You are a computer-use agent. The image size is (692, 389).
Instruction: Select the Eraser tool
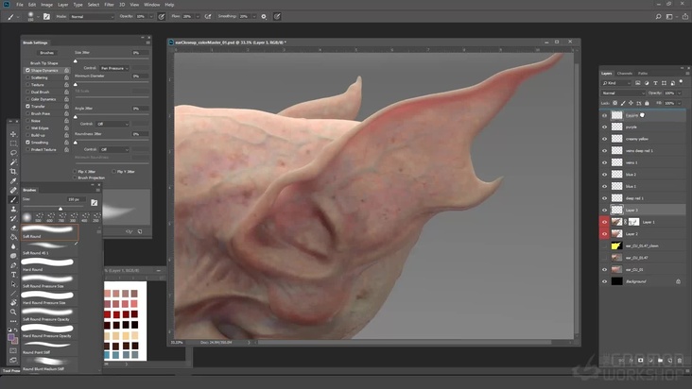(x=13, y=228)
